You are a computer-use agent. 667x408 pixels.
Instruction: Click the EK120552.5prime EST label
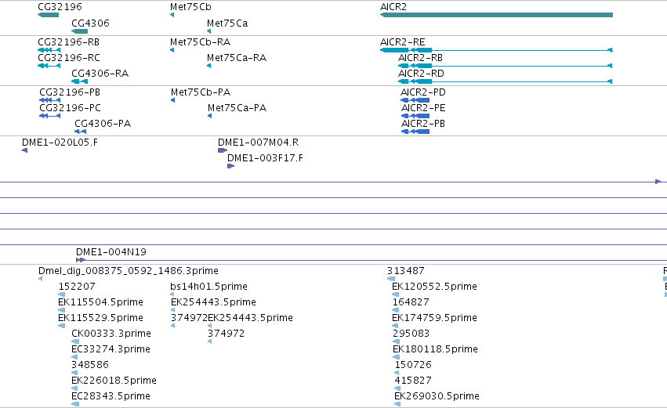(x=434, y=287)
